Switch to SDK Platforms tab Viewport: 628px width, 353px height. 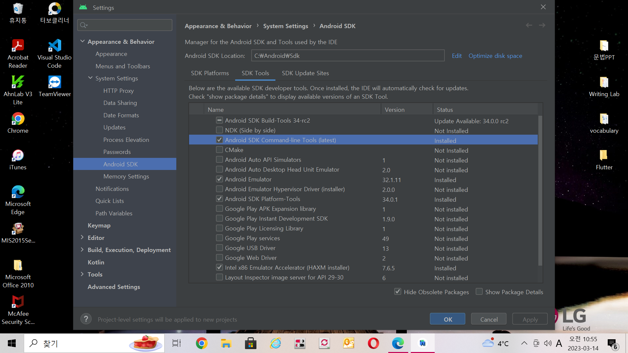coord(210,73)
